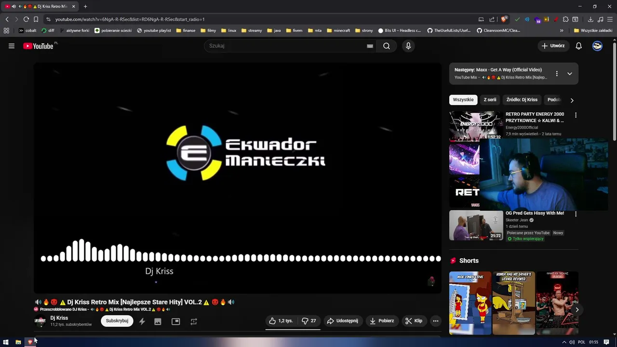Open browser downloads arrow icon

(x=590, y=19)
